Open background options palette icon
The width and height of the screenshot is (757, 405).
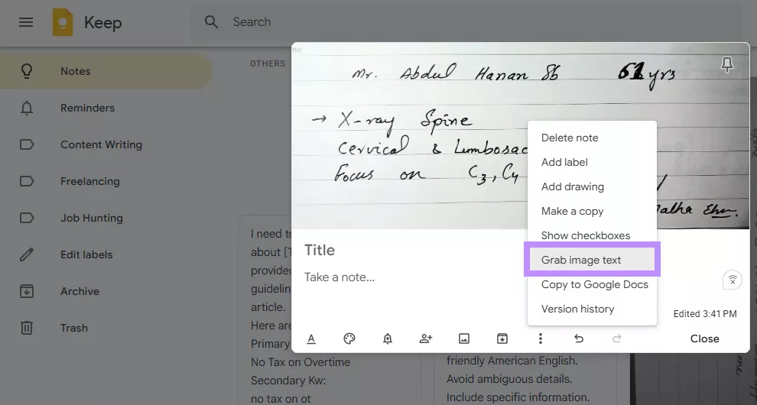(x=349, y=339)
